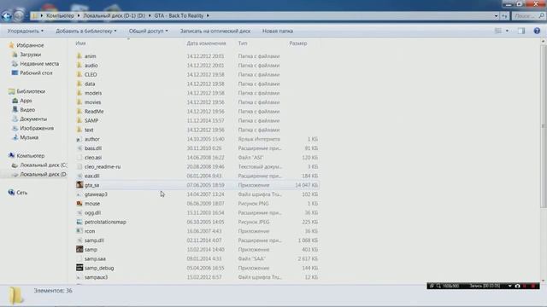Open the help question mark icon
The width and height of the screenshot is (547, 307).
click(x=537, y=31)
